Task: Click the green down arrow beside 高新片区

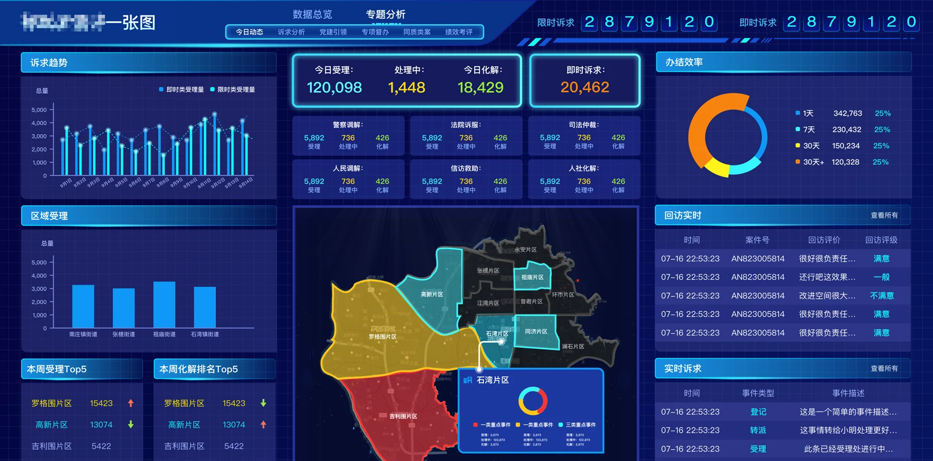Action: [131, 424]
